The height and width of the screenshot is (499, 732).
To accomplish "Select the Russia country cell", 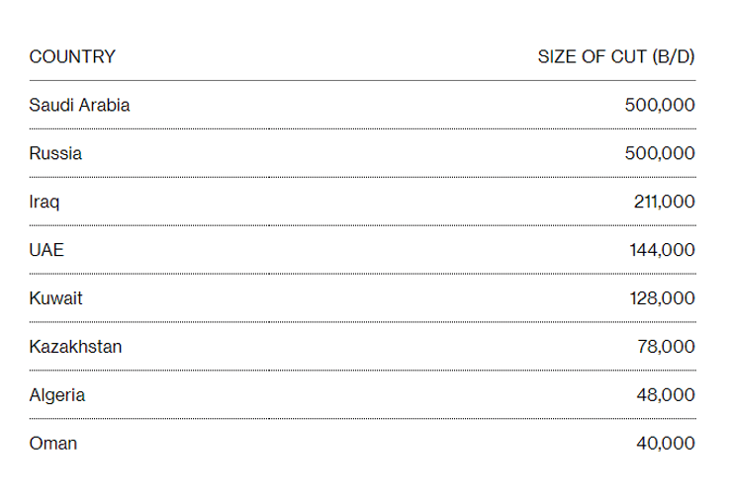I will [x=55, y=153].
